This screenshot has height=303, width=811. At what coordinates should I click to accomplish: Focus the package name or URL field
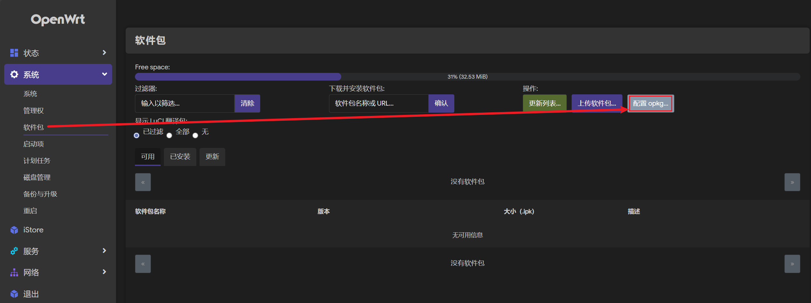[x=379, y=103]
